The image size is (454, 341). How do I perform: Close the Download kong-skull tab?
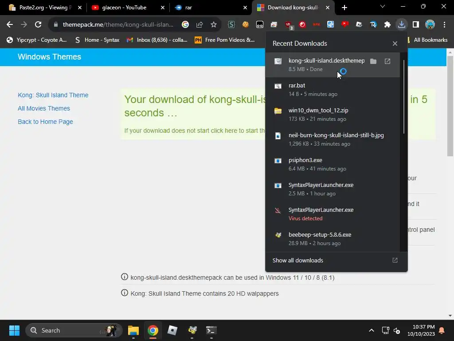click(328, 8)
